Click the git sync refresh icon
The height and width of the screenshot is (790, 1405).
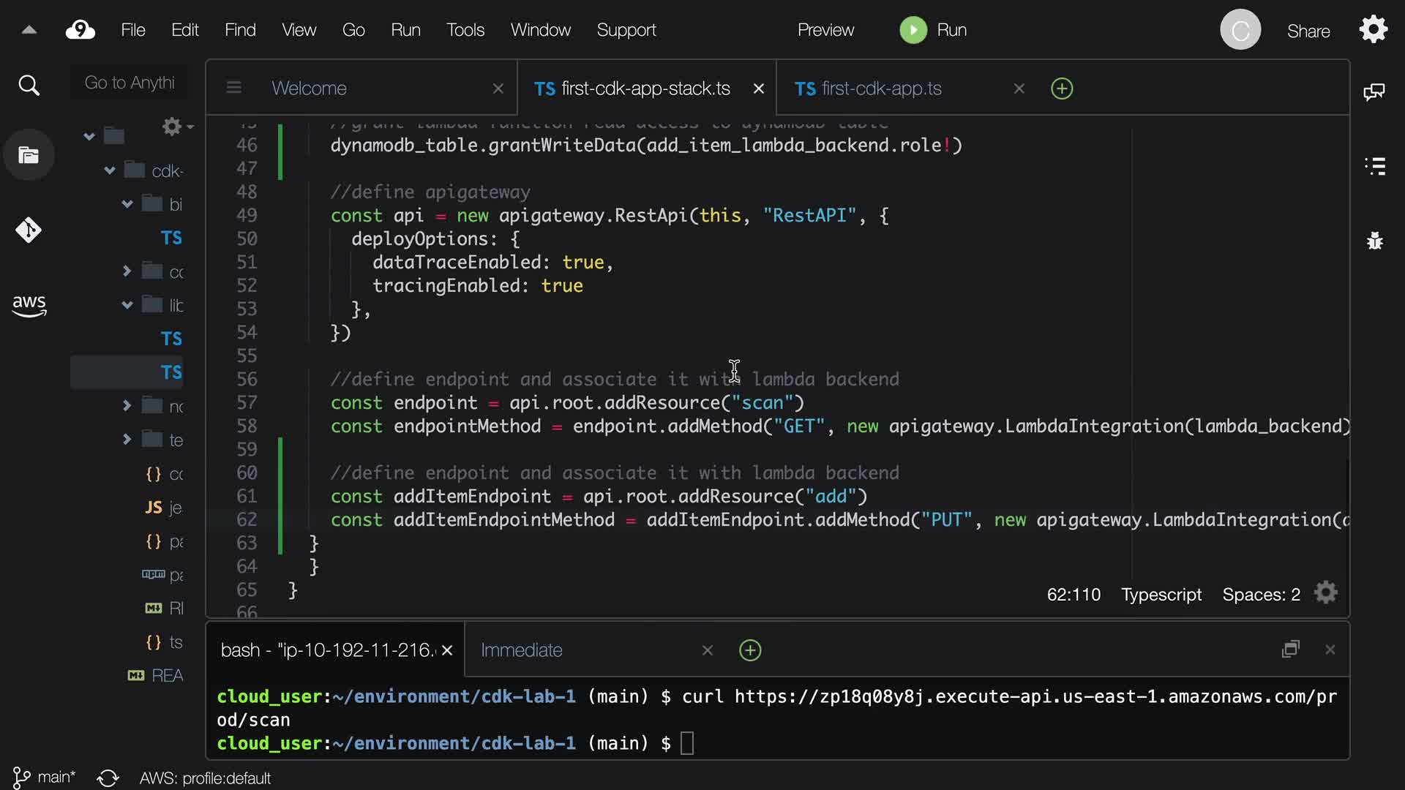click(108, 778)
